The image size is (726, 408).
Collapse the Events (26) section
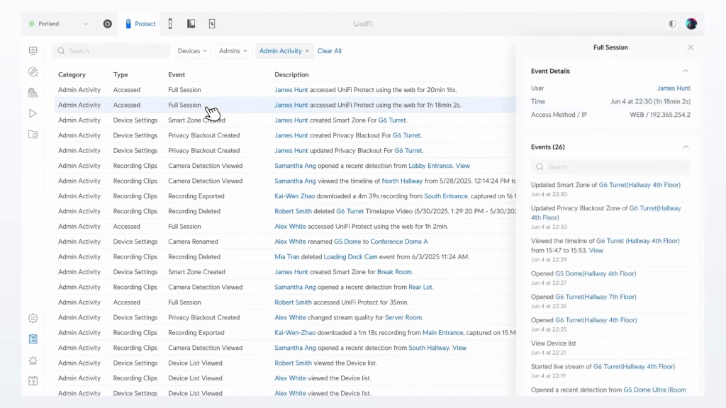point(685,147)
